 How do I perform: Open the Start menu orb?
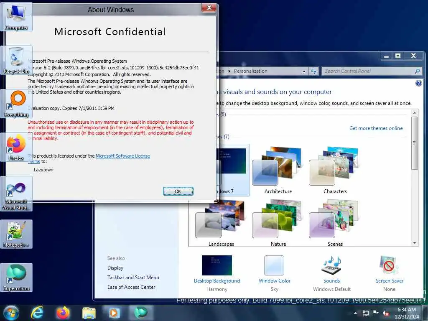tap(11, 313)
